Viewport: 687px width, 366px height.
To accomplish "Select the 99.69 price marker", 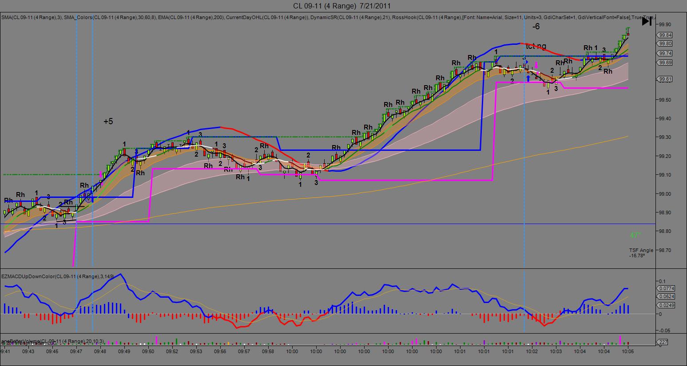I will (665, 63).
